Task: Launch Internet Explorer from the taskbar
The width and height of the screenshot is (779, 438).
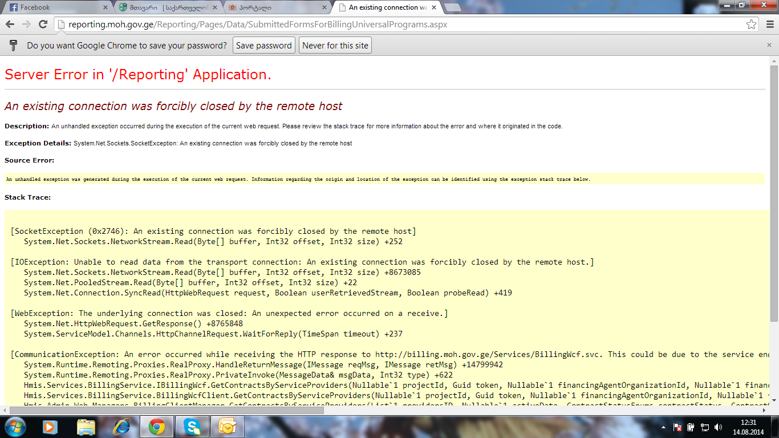Action: pyautogui.click(x=121, y=427)
